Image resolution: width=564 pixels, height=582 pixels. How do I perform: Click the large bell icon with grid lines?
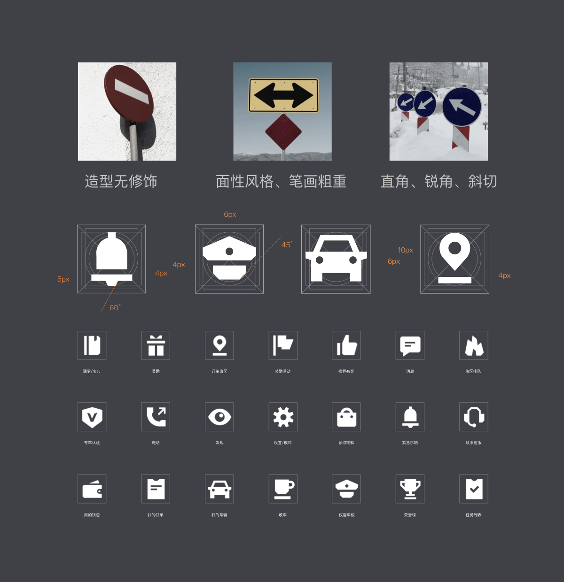[111, 259]
